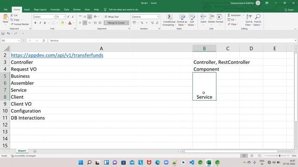Open the File tab
Screen dimensions: 298x167
coord(6,9)
